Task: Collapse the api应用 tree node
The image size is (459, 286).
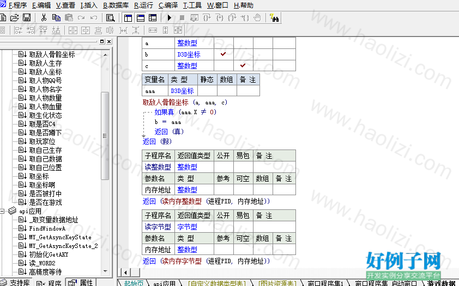Action: (2, 211)
